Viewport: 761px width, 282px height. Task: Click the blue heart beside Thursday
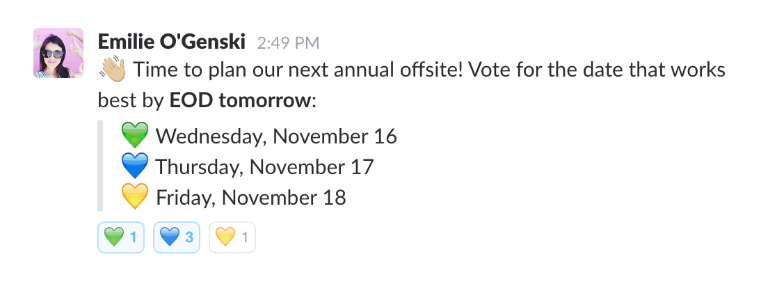click(135, 166)
